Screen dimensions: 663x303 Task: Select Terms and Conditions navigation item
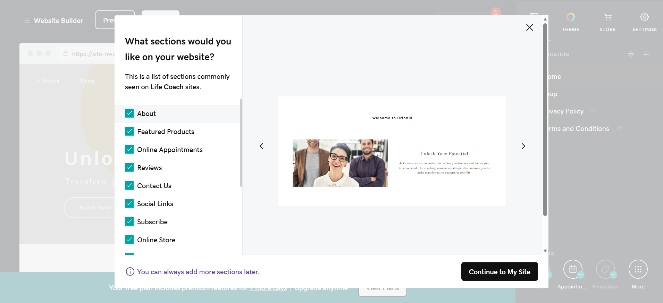[x=579, y=128]
